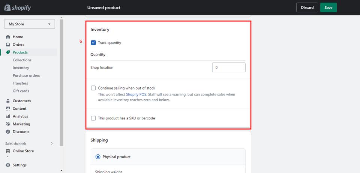The image size is (360, 173).
Task: Click the Customers person icon
Action: point(8,101)
